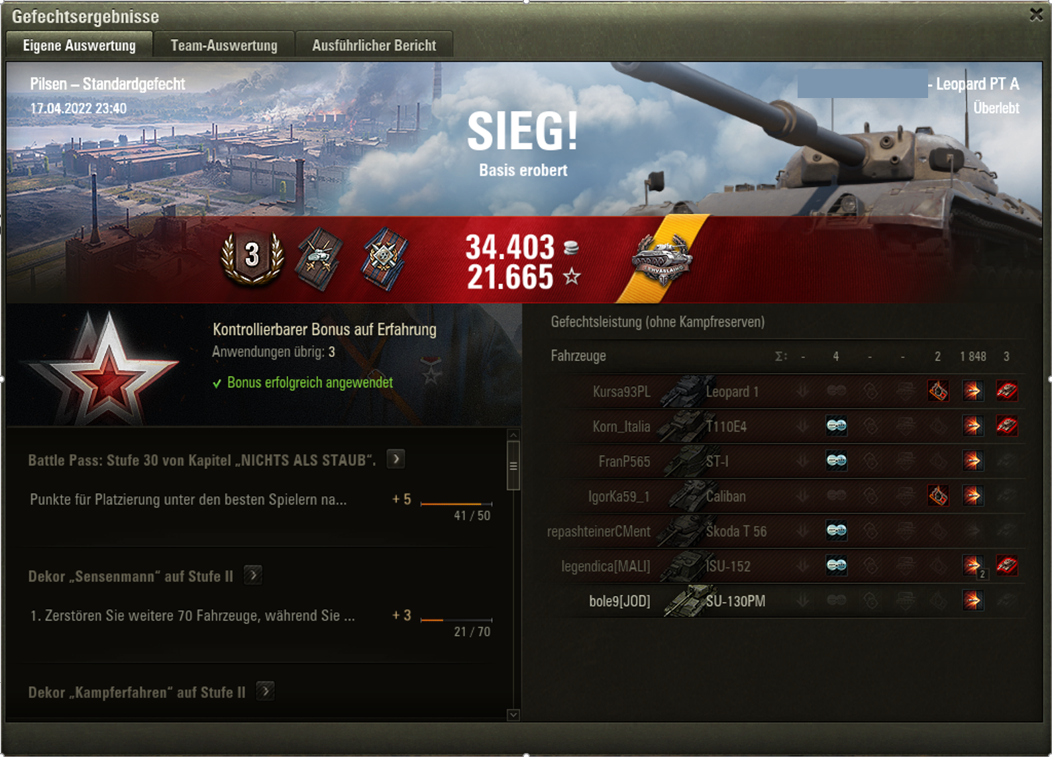Click the mastery badge on yellow stripe
Image resolution: width=1052 pixels, height=757 pixels.
point(662,260)
